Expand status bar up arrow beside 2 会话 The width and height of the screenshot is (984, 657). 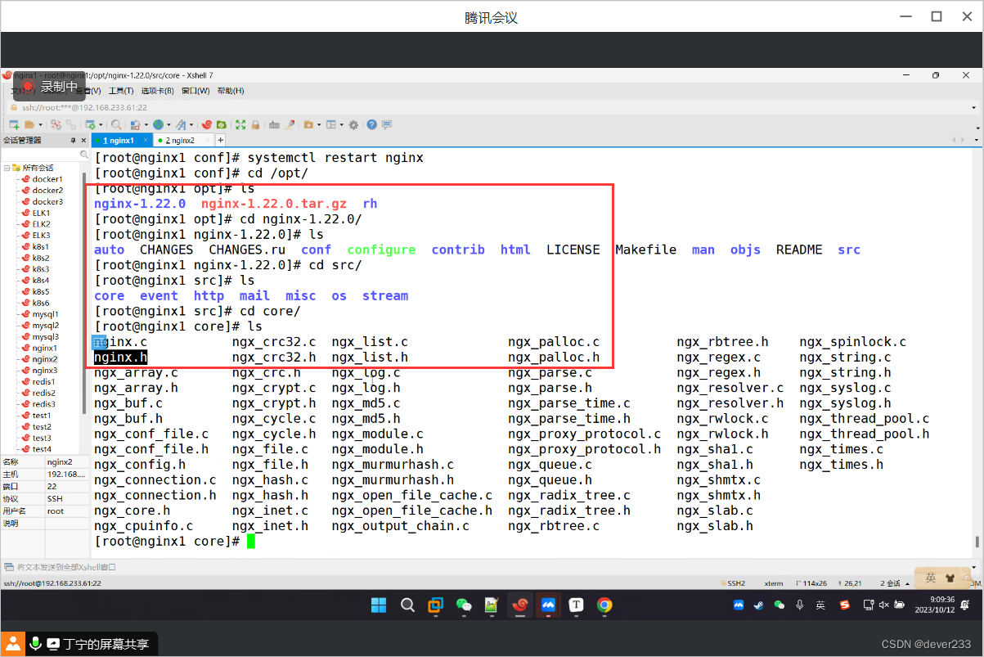click(908, 583)
